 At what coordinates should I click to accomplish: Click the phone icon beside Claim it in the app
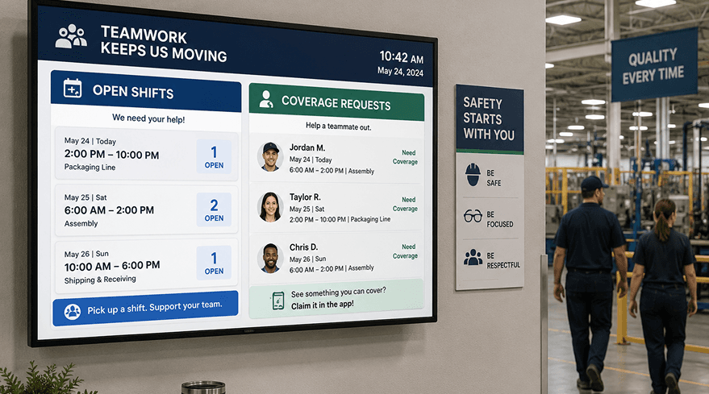click(x=278, y=301)
